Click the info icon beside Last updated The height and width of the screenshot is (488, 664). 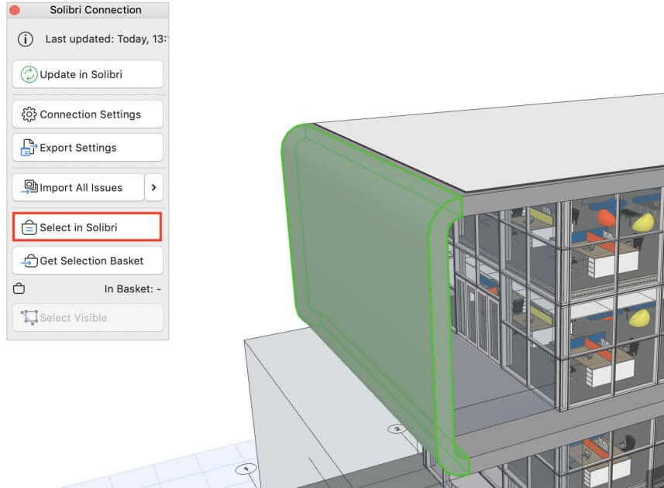[26, 39]
